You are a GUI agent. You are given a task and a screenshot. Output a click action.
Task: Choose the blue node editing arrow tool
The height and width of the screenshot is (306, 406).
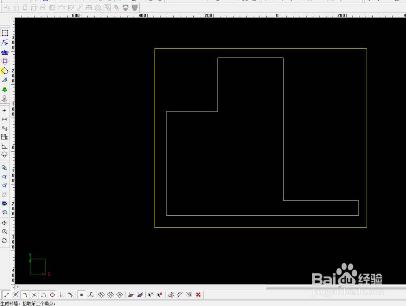point(4,43)
